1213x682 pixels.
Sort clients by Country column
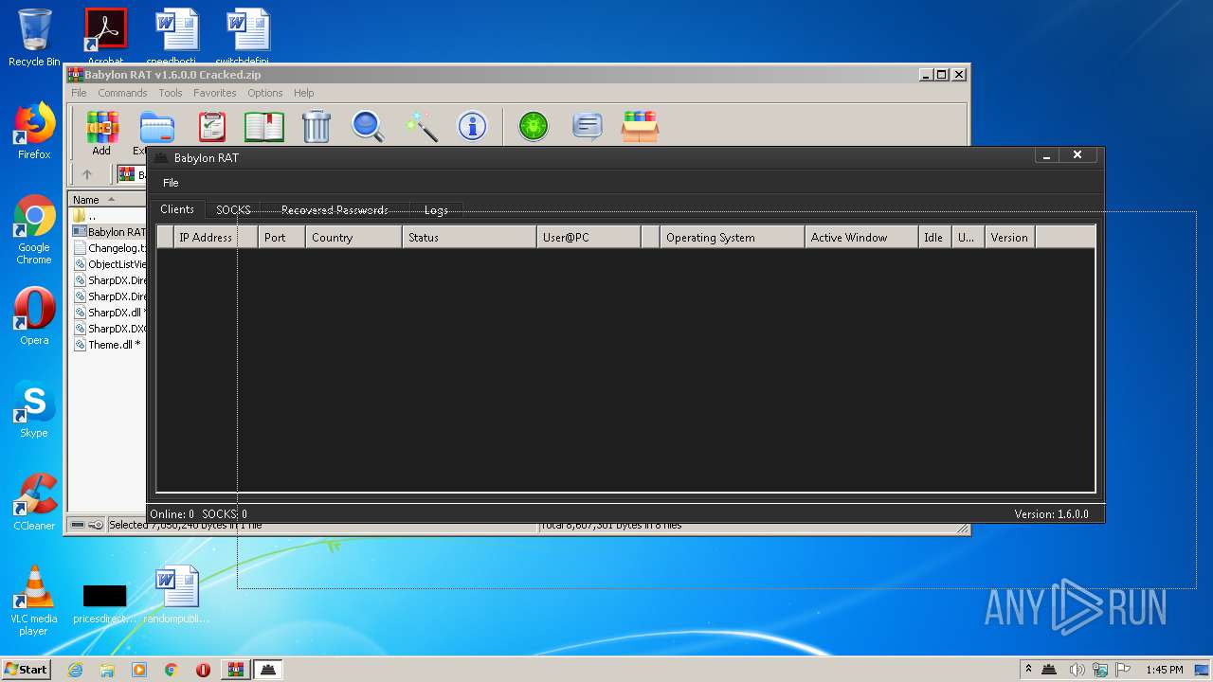[x=353, y=237]
